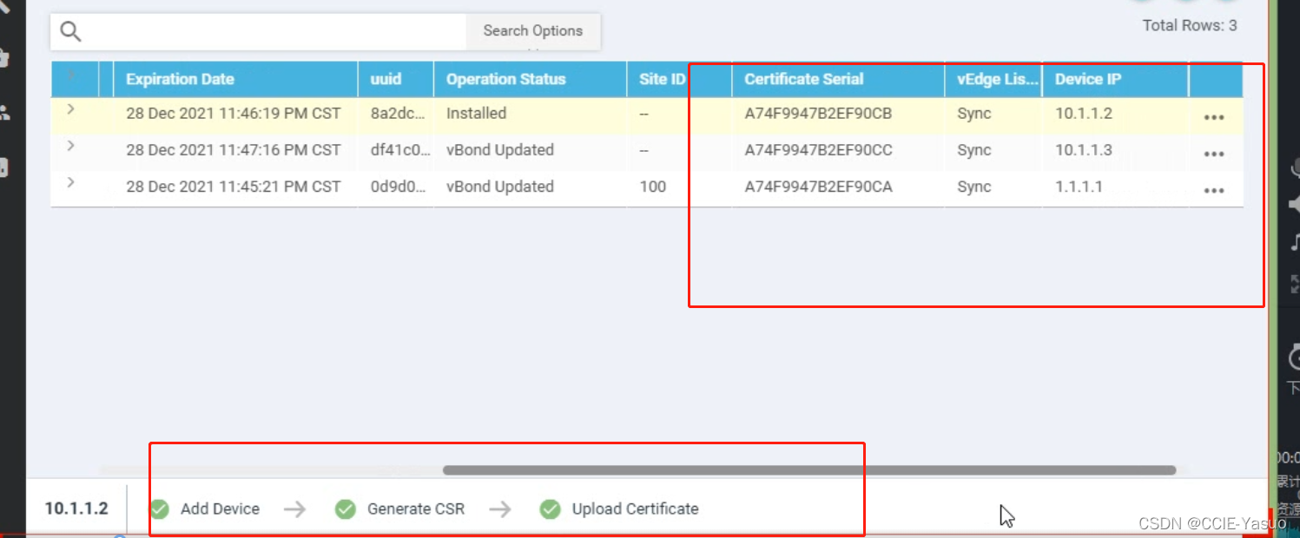Sort by uuid column header
This screenshot has width=1300, height=538.
386,79
